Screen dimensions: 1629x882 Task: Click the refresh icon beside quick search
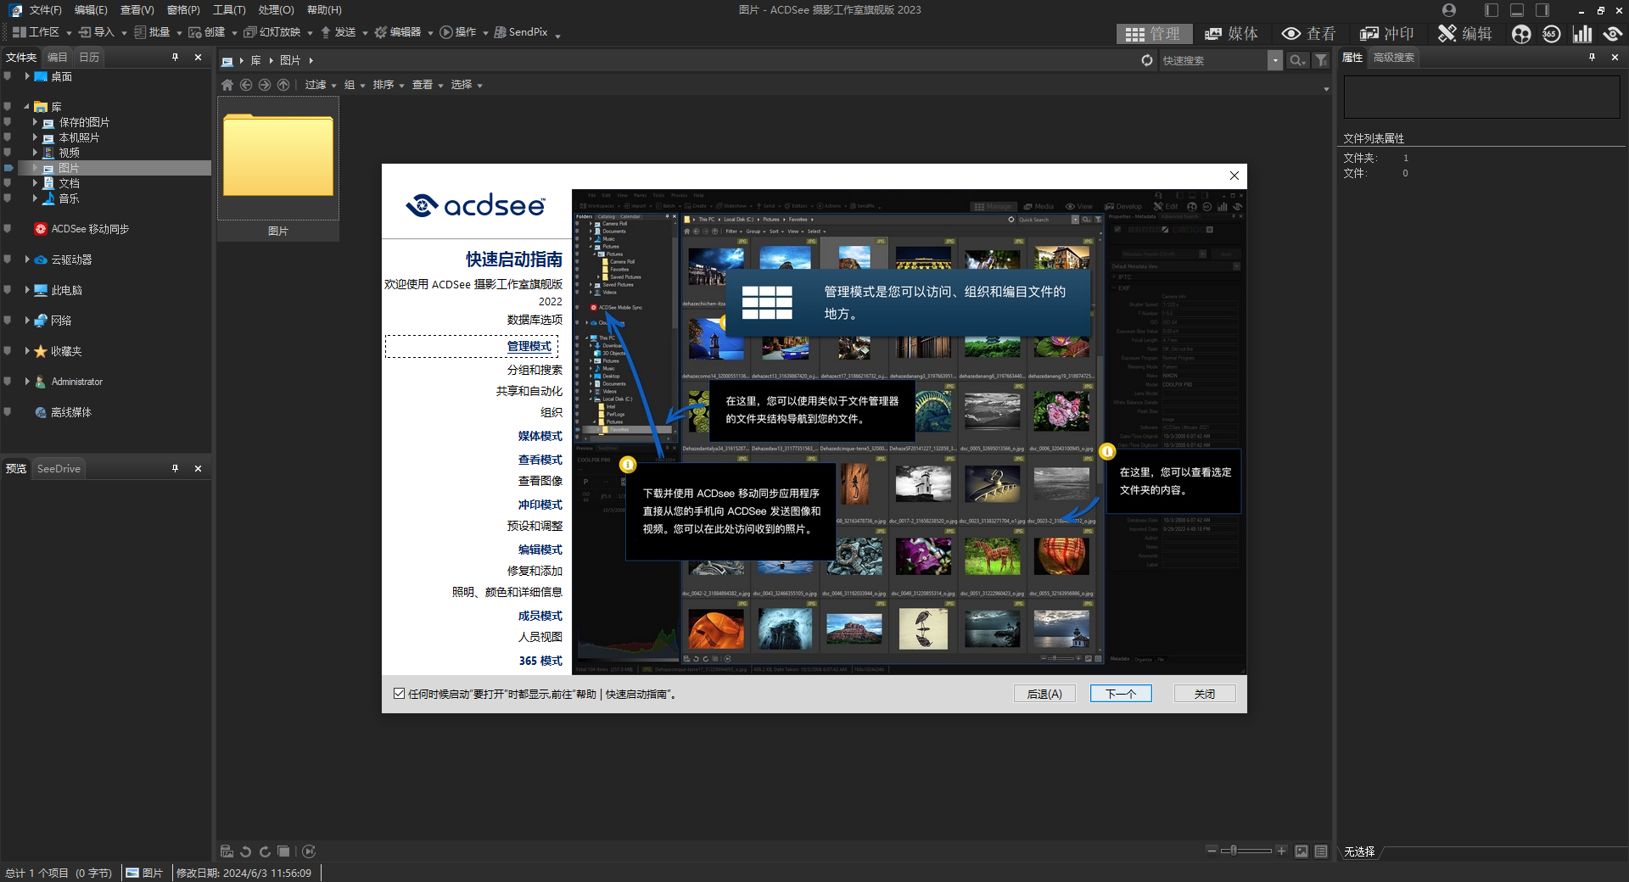(x=1147, y=60)
